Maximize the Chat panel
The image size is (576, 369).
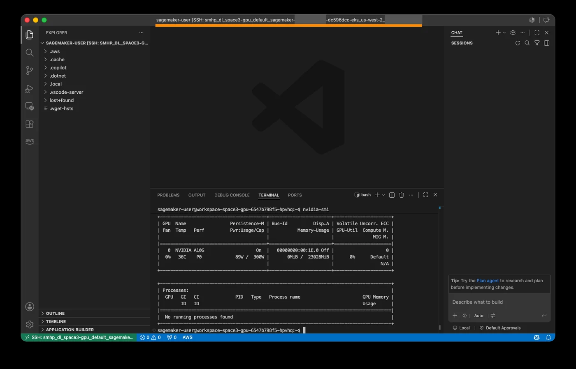[x=537, y=32]
